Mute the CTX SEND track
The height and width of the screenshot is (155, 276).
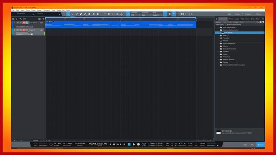coord(18,23)
